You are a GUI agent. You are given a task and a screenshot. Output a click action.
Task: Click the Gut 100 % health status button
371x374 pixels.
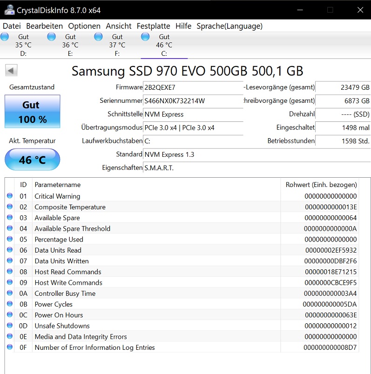coord(33,111)
